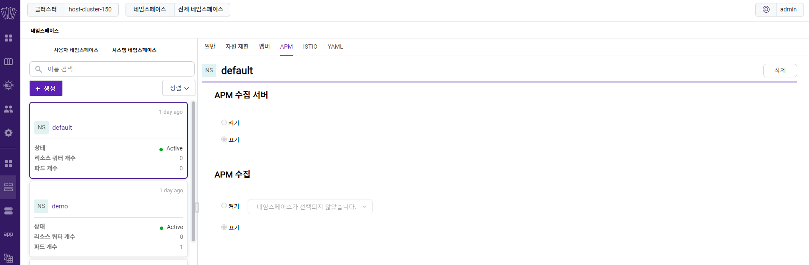Open the users group icon in sidebar
The height and width of the screenshot is (265, 809).
click(8, 109)
